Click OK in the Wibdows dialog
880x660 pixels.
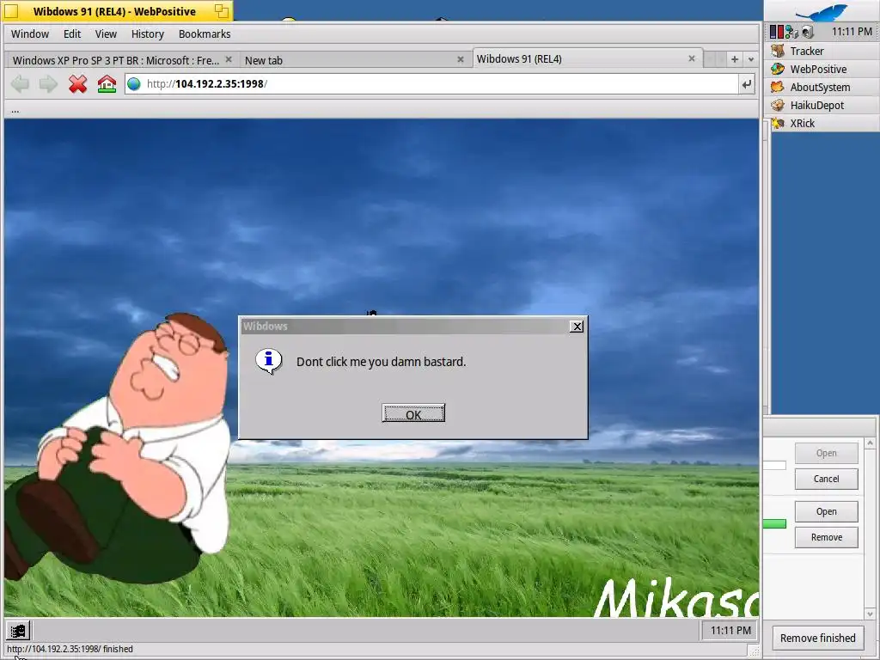pyautogui.click(x=413, y=413)
